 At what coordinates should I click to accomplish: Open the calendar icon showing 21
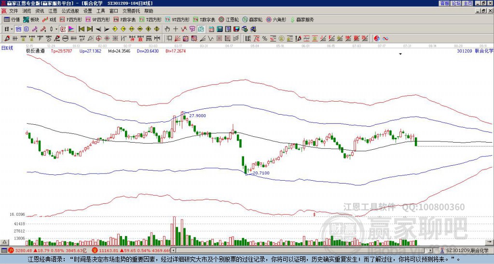tap(211, 29)
